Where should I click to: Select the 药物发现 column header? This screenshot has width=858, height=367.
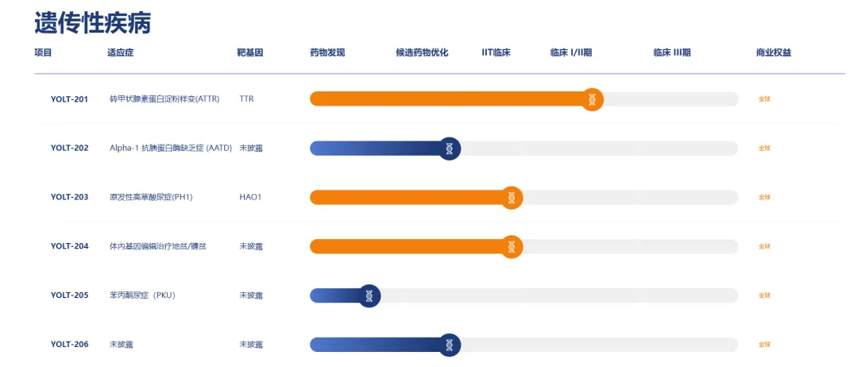point(327,53)
